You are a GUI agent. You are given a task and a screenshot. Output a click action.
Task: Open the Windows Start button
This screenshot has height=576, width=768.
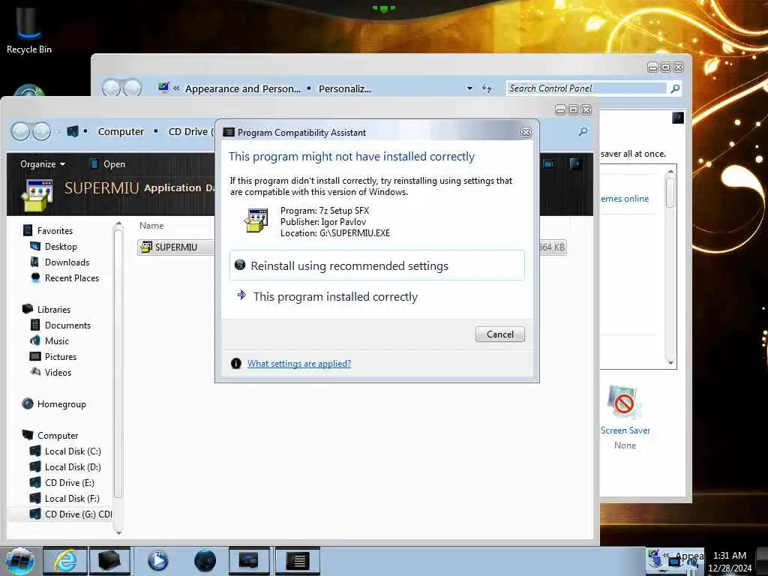(x=19, y=561)
